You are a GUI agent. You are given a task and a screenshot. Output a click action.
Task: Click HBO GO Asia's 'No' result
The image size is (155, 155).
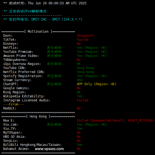pyautogui.click(x=79, y=137)
